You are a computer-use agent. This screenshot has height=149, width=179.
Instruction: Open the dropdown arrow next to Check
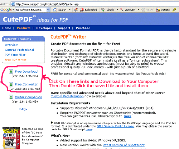tap(117, 10)
